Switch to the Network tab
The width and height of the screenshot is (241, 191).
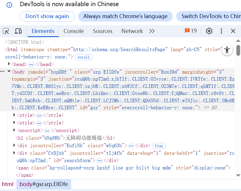click(132, 31)
